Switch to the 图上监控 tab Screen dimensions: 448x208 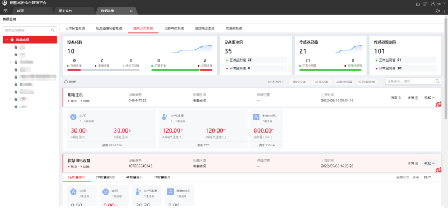(66, 11)
